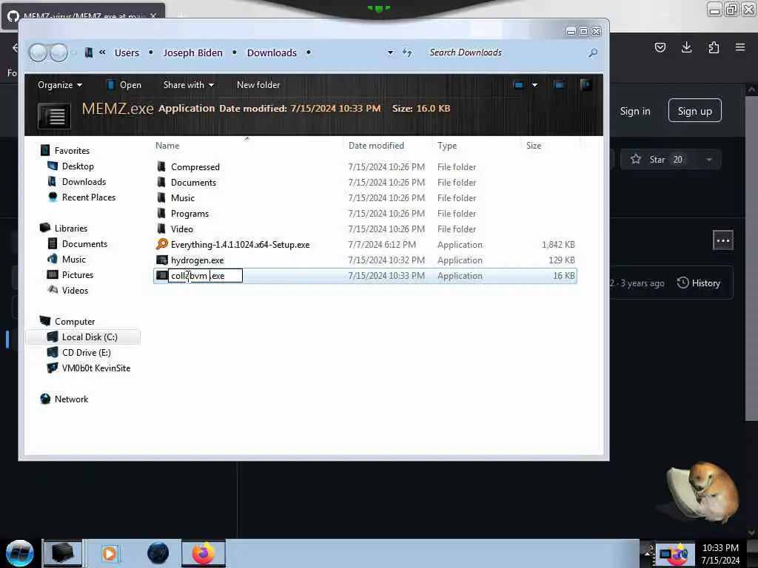Click the GitHub Star button

[x=658, y=160]
